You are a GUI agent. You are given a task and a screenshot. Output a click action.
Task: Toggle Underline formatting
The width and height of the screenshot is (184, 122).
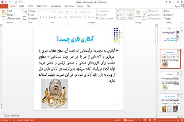[x=46, y=17]
